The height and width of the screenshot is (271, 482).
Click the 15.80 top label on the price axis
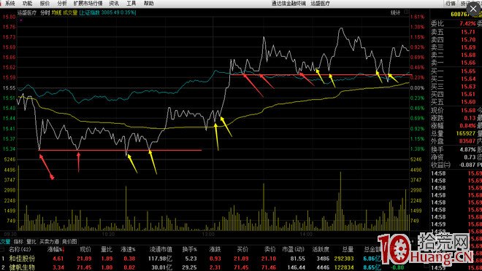tap(9, 17)
